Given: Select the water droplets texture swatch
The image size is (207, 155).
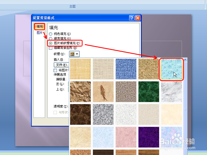Looking at the screenshot, I should click(171, 69).
